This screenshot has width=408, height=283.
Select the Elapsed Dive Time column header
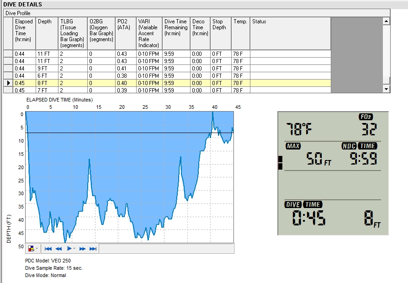(x=24, y=33)
